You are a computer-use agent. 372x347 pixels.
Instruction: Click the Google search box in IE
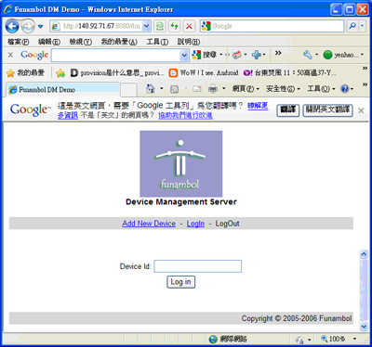272,26
